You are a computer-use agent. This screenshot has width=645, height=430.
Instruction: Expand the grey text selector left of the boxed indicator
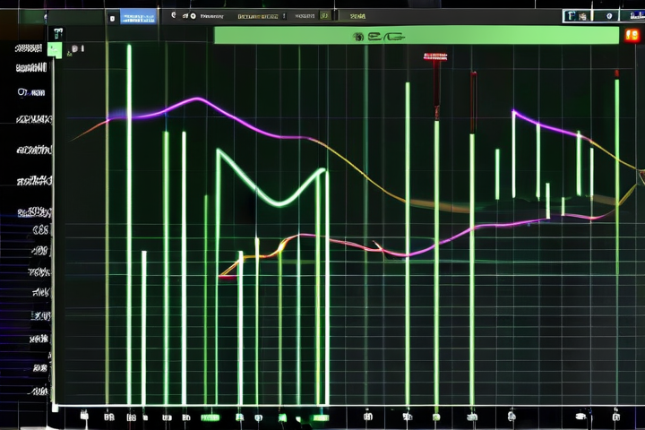click(300, 16)
